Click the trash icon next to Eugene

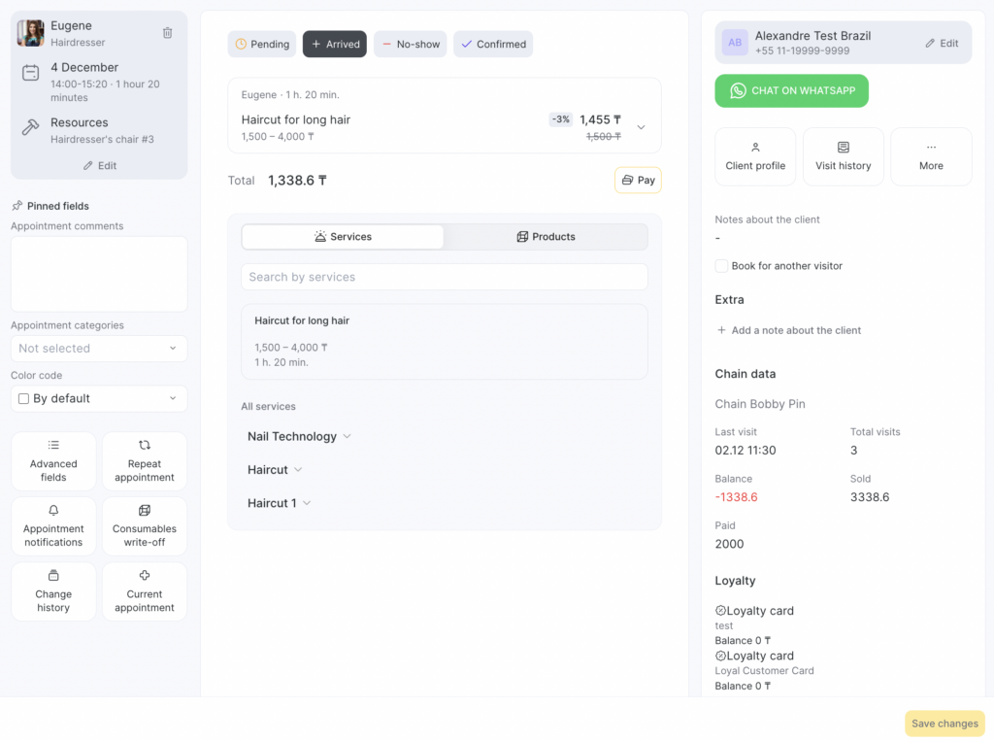[167, 33]
